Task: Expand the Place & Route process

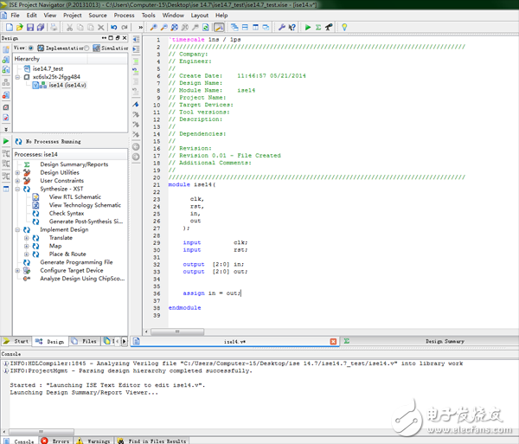Action: (x=27, y=254)
